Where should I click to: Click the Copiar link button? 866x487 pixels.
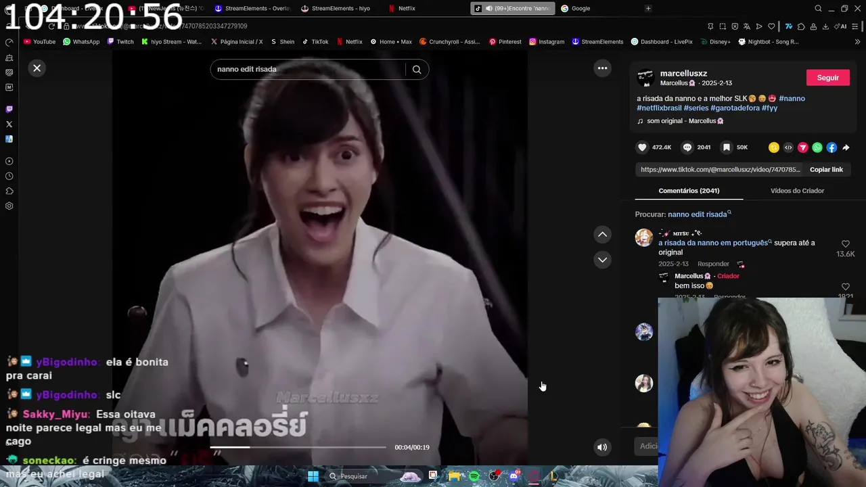click(826, 170)
